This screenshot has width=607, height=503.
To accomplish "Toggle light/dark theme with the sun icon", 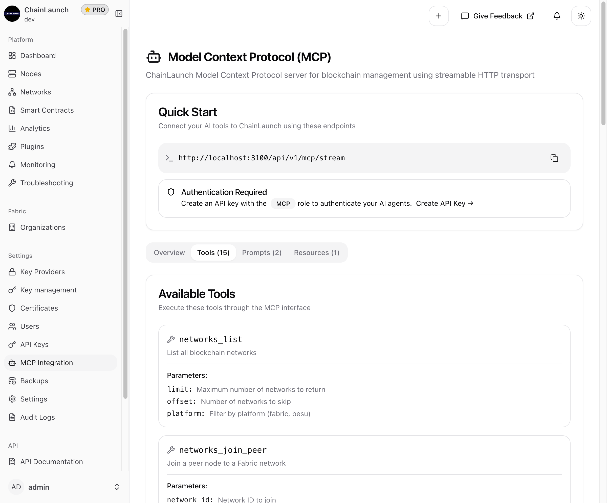I will (581, 16).
